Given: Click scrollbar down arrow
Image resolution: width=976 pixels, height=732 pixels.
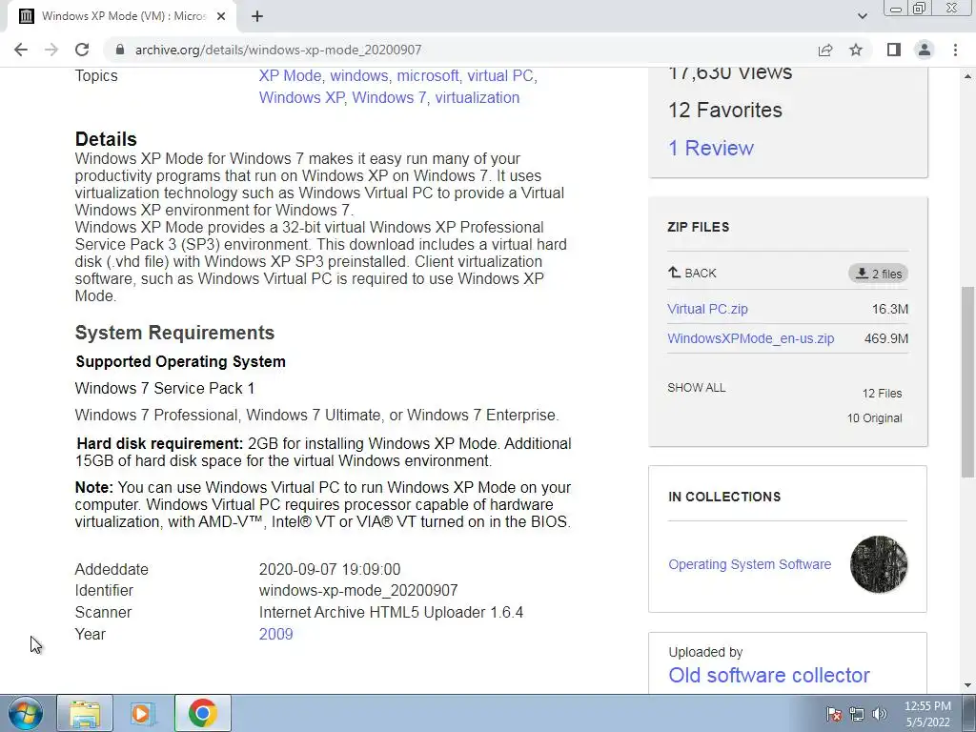Looking at the screenshot, I should [967, 685].
